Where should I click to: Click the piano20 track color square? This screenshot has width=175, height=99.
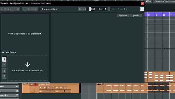[x=32, y=90]
